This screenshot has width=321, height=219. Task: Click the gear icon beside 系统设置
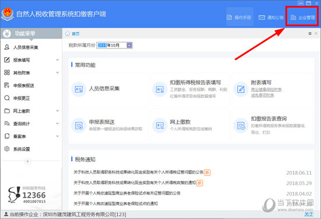pos(7,149)
